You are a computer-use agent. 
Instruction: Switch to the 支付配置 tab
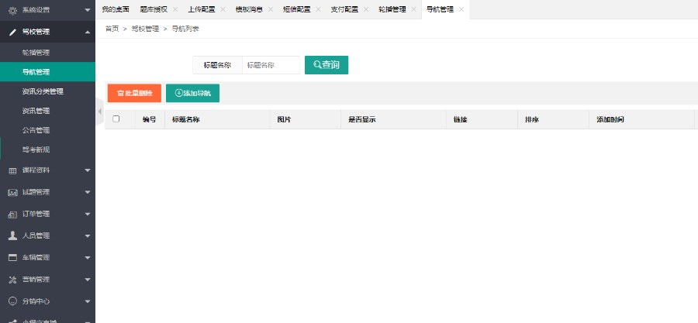tap(344, 9)
